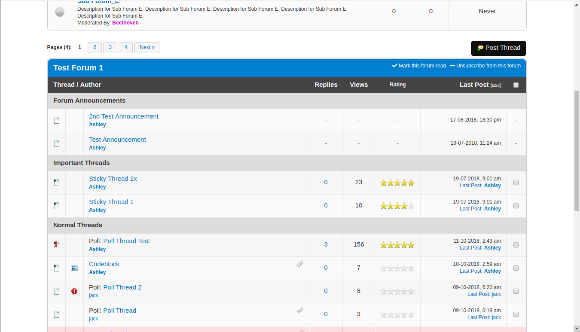Click the Poll Thread Test status icon

coord(56,245)
